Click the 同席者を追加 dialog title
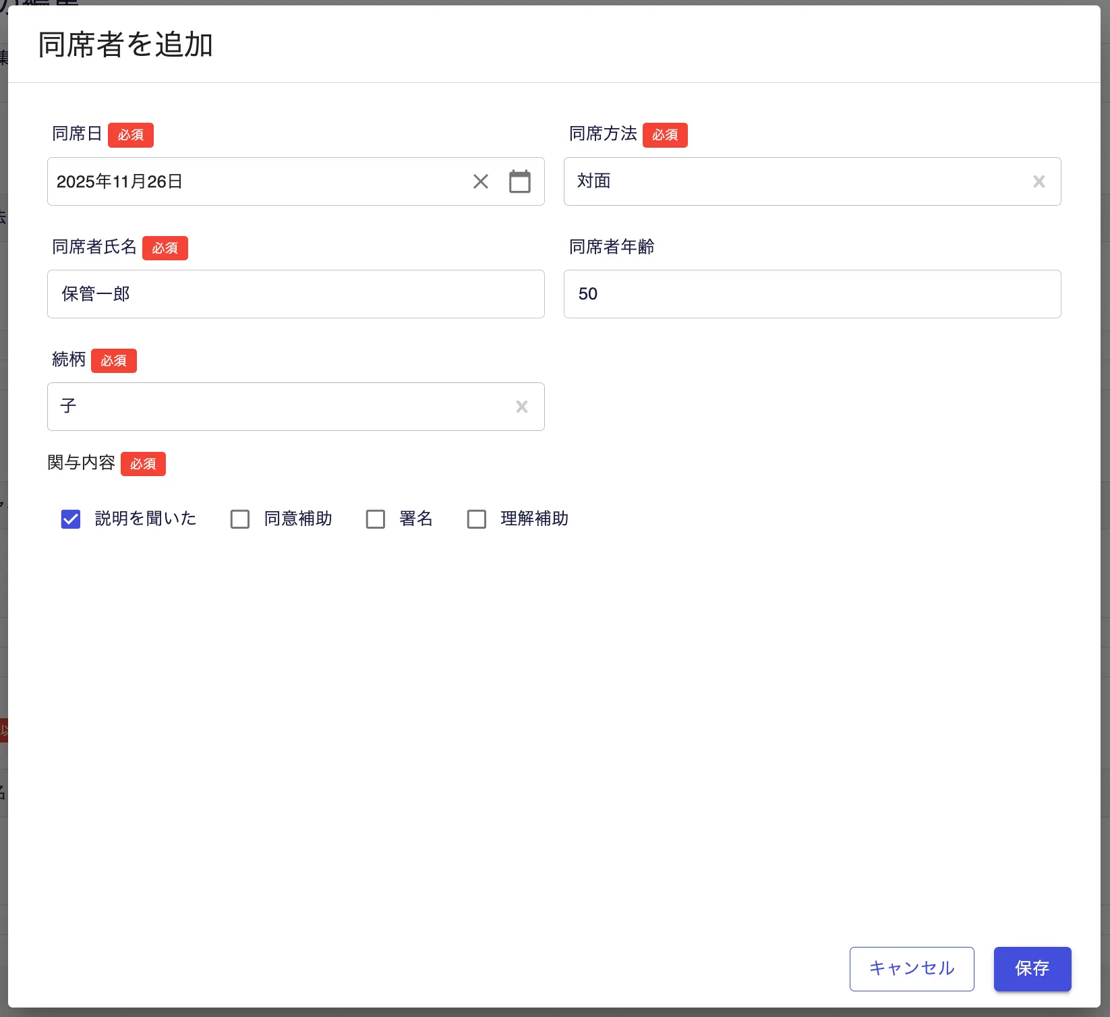The image size is (1110, 1017). (x=125, y=45)
